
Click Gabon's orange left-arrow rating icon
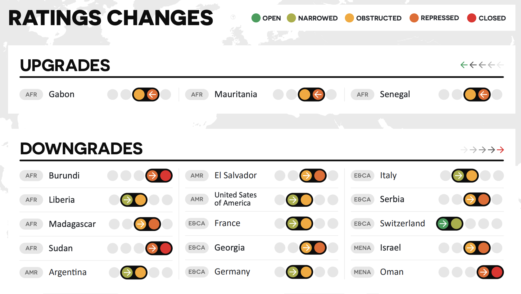152,94
